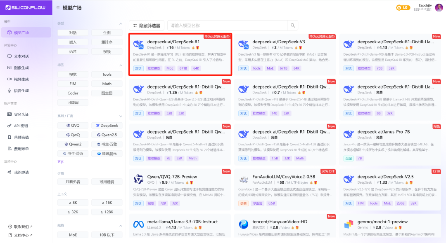This screenshot has height=243, width=446.
Task: Click the documentation center icon
Action: [10, 235]
